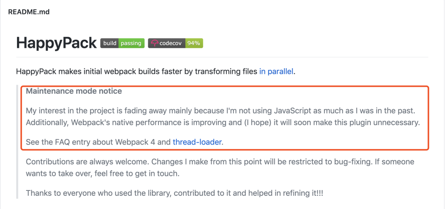Click the "HappyPack makes initial webpack builds" sentence
Viewport: 447px width, 209px height.
coord(137,71)
